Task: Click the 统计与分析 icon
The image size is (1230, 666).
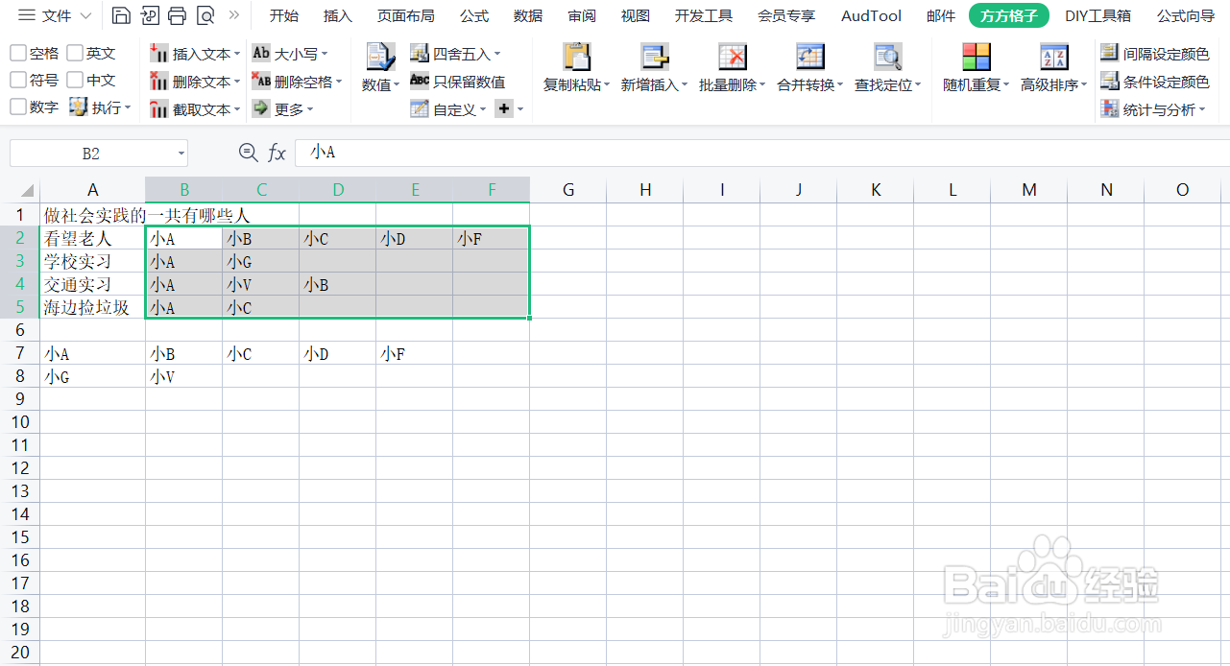Action: pyautogui.click(x=1109, y=108)
